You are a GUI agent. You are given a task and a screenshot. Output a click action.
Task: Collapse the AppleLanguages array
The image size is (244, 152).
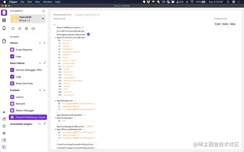(55, 118)
